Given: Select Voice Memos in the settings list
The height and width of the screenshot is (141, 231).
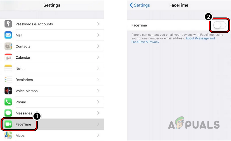Looking at the screenshot, I should [x=27, y=91].
